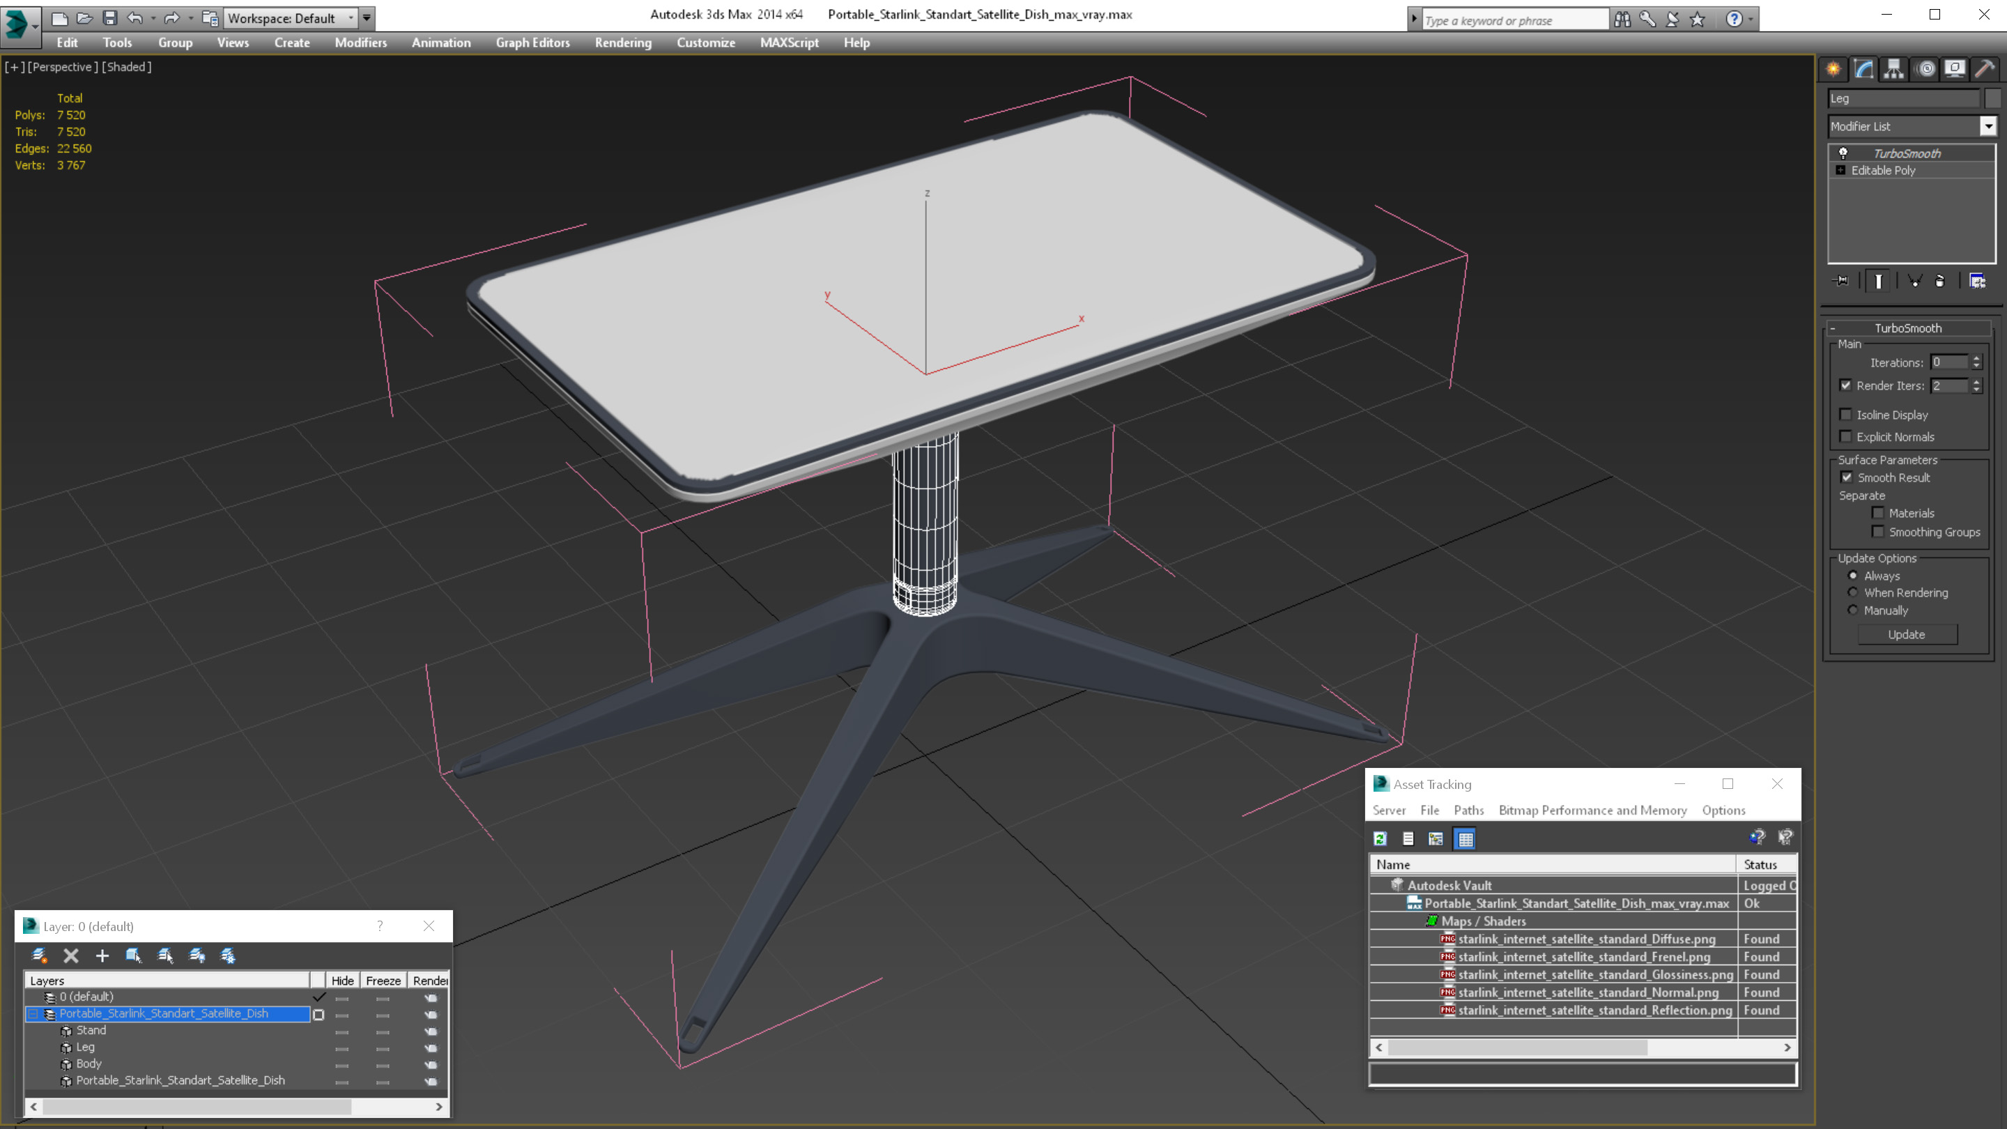The width and height of the screenshot is (2007, 1129).
Task: Switch Asset Tracking to Table View icon
Action: point(1466,839)
